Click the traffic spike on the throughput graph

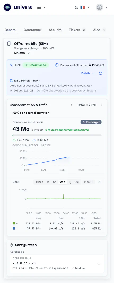pos(64,196)
